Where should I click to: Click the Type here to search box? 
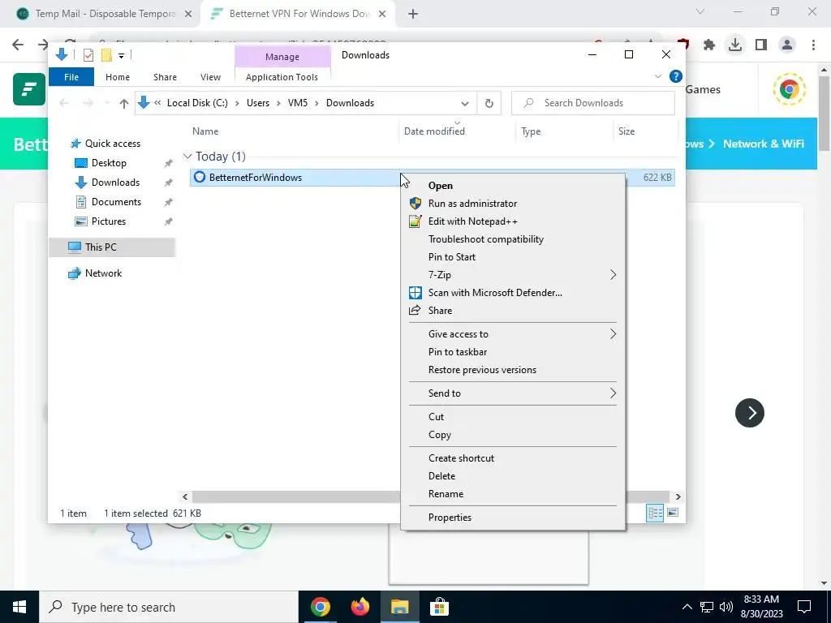pyautogui.click(x=169, y=607)
